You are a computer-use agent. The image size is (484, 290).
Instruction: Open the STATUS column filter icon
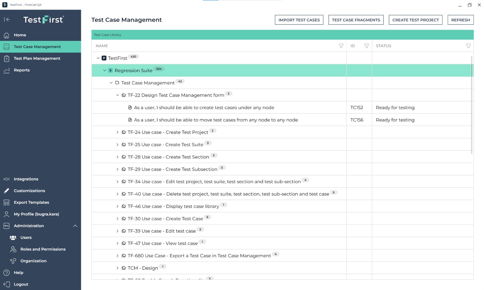(468, 46)
